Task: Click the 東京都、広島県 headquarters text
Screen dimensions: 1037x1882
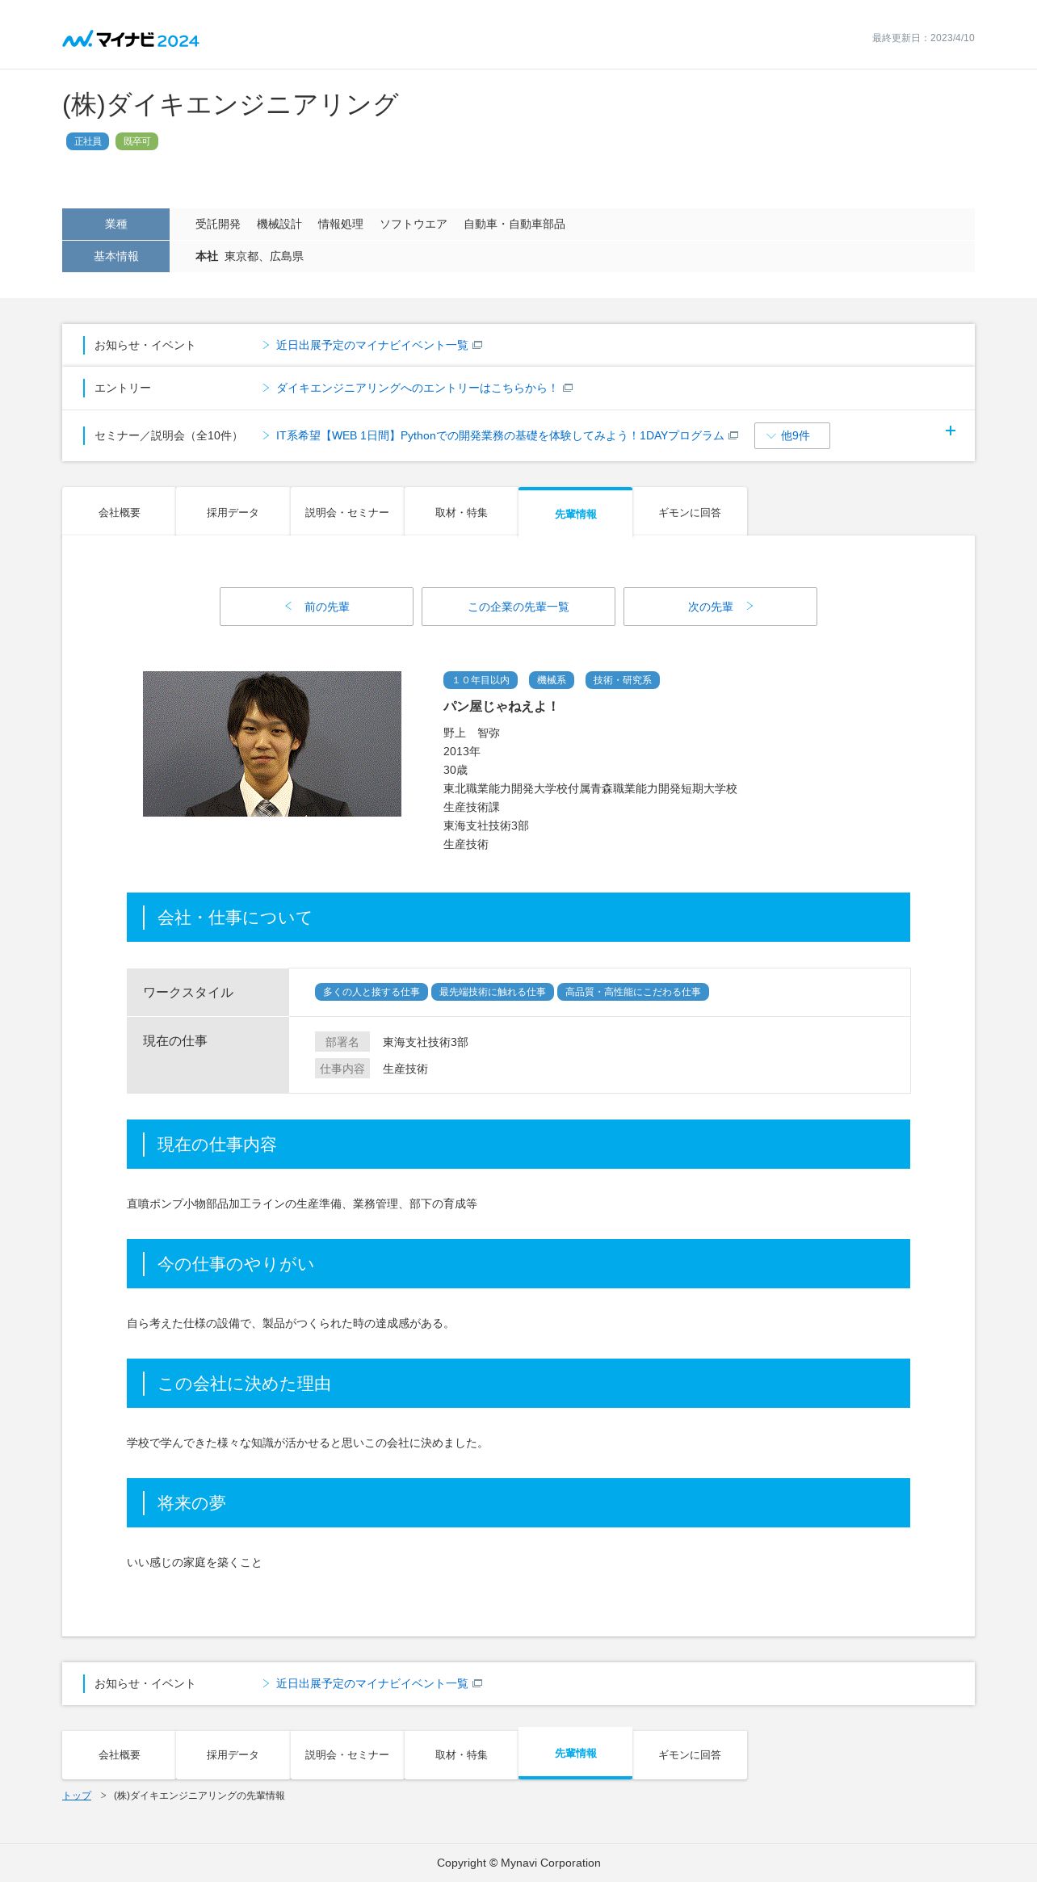Action: (264, 257)
